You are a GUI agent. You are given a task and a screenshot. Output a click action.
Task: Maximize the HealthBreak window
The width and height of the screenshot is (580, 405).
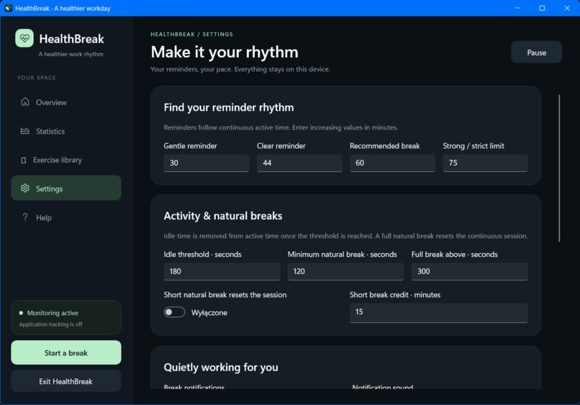542,8
